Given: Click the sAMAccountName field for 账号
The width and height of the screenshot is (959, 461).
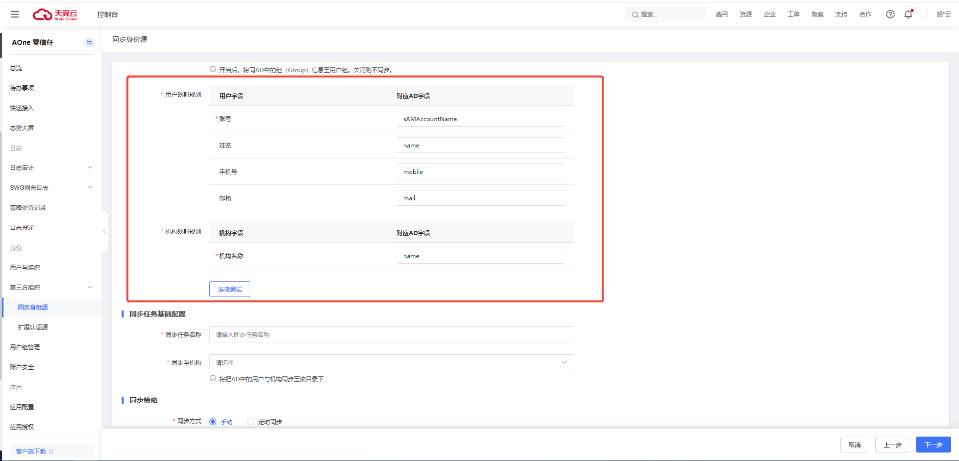Looking at the screenshot, I should tap(480, 119).
